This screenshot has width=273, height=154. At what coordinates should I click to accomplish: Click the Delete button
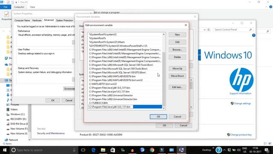177,57
